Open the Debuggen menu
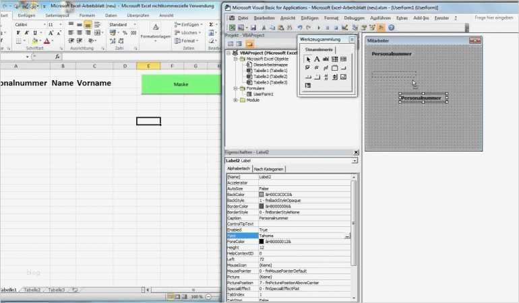 point(354,18)
